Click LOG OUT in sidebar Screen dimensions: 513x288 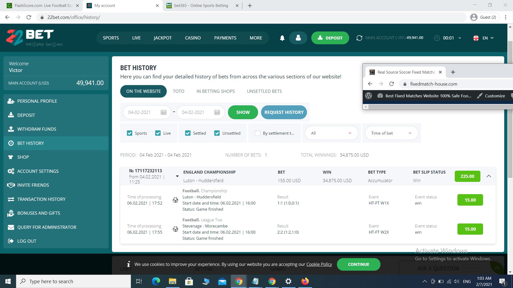point(56,241)
